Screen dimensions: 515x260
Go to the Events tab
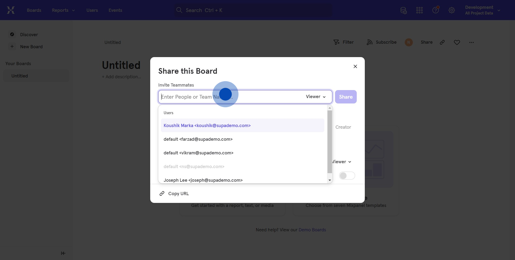115,10
